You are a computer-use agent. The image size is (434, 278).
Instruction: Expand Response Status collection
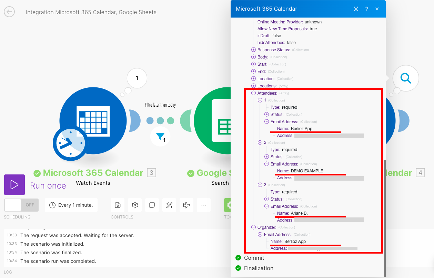pos(254,50)
